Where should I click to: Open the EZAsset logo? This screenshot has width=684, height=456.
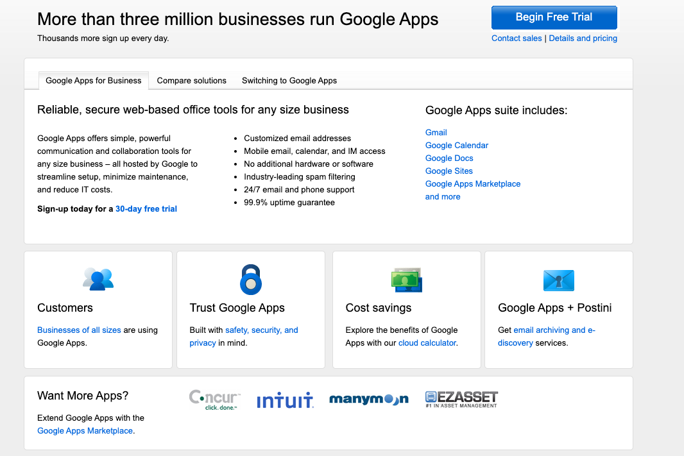[x=461, y=400]
